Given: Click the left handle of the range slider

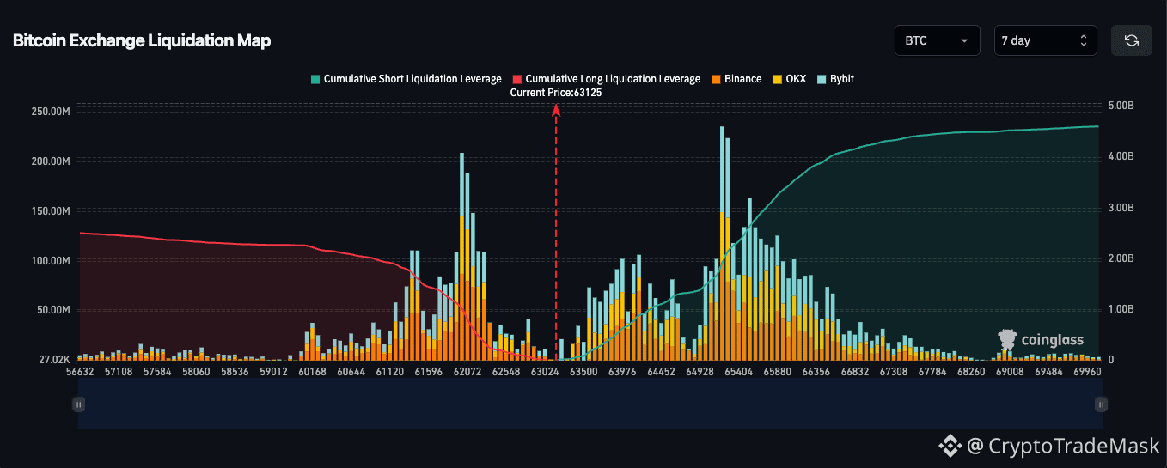Looking at the screenshot, I should (x=78, y=404).
